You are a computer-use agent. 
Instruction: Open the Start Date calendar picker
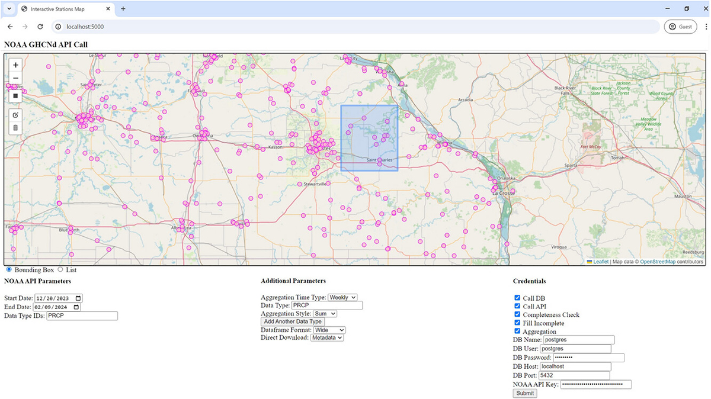click(78, 298)
